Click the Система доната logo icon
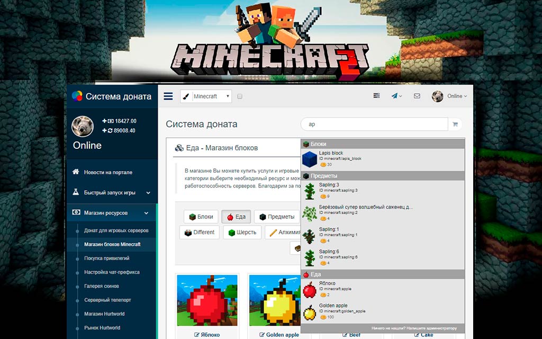This screenshot has height=339, width=542. [x=77, y=96]
